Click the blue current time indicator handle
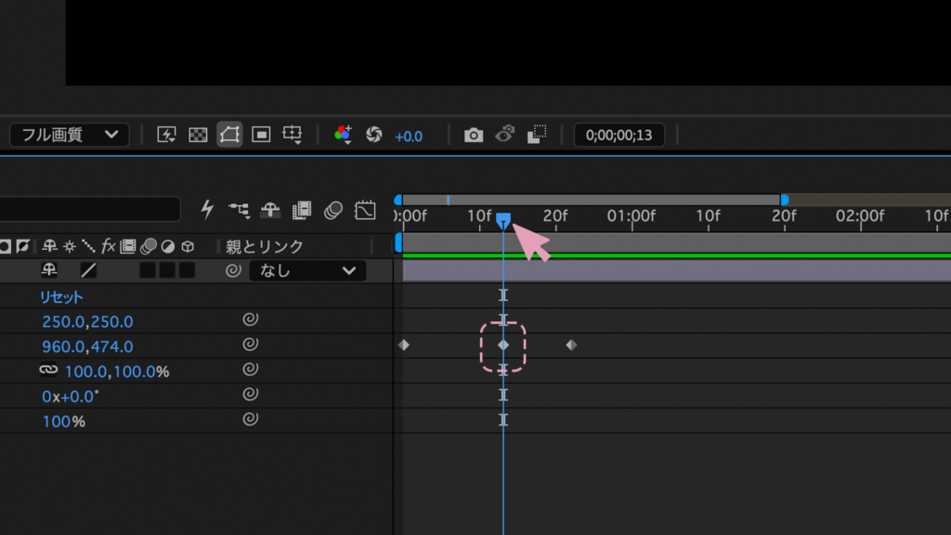Screen dimensions: 951x535 click(x=503, y=219)
